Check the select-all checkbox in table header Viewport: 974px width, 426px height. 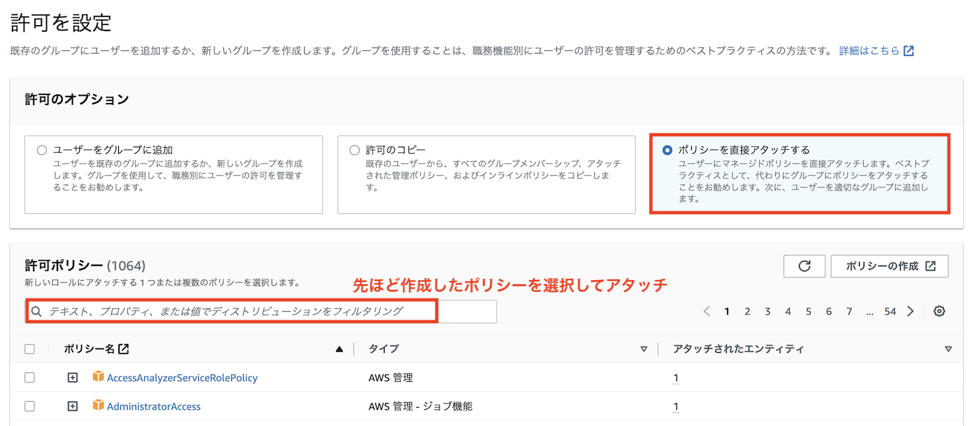[x=28, y=348]
